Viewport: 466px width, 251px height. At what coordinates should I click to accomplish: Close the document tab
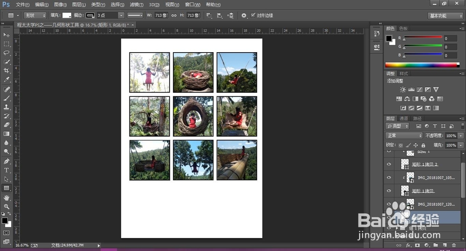[132, 25]
